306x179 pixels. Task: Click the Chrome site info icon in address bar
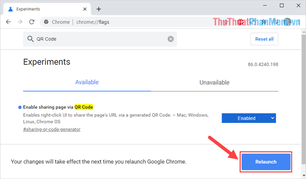[46, 22]
